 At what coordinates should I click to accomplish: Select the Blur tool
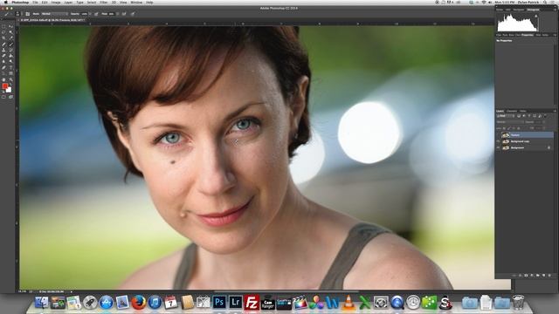tap(3, 61)
